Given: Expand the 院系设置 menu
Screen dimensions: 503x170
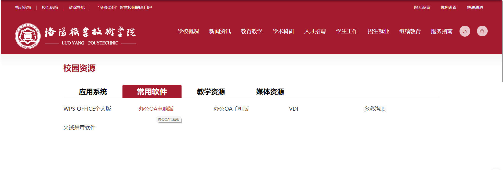Looking at the screenshot, I should (422, 7).
